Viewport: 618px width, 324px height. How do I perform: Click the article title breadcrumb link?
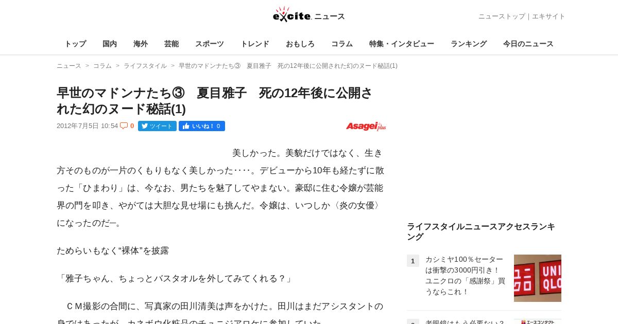coord(288,66)
